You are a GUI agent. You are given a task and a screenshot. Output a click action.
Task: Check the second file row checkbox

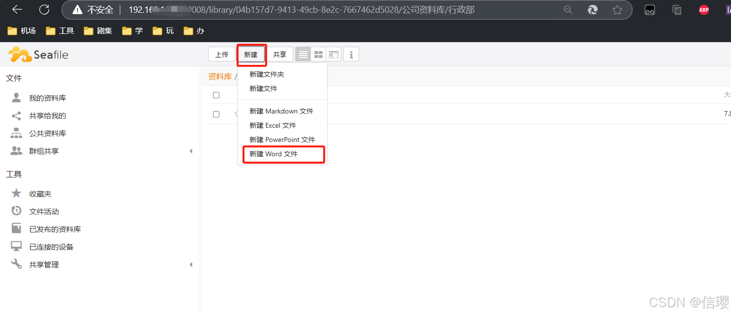point(216,114)
